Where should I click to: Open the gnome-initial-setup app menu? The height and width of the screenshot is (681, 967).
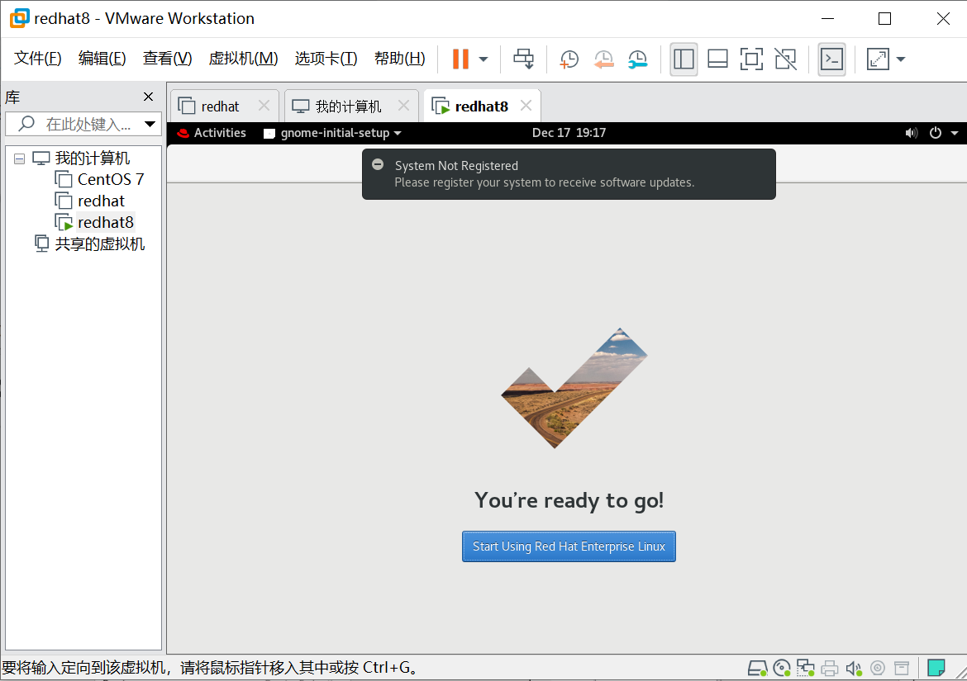click(333, 133)
